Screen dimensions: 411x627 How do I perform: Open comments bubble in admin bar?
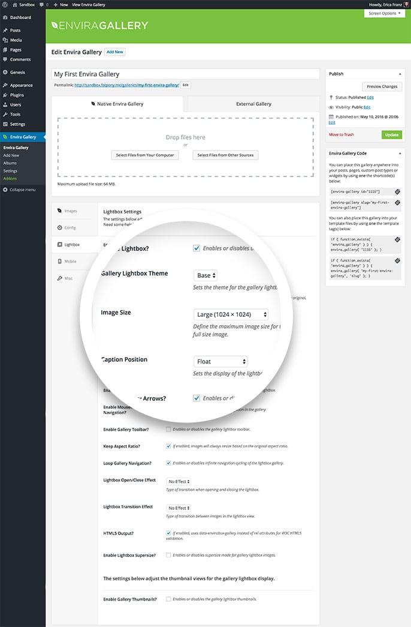pos(43,4)
